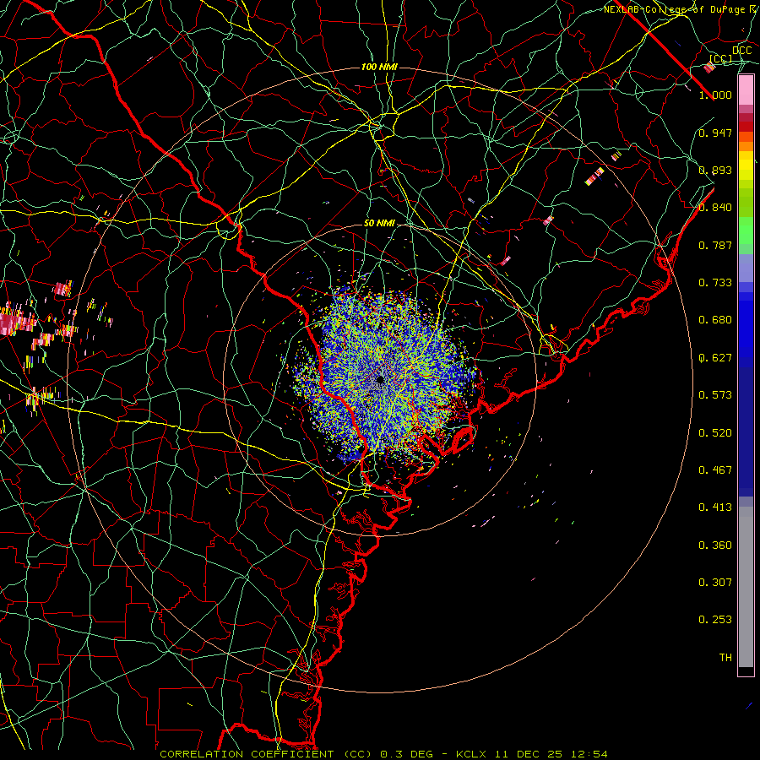760x760 pixels.
Task: Click "CORRELATION COEFFICIENT" in the bottom caption
Action: [247, 754]
